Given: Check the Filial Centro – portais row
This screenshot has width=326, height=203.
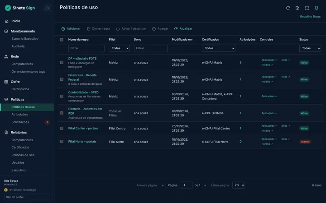Looking at the screenshot, I should [x=62, y=128].
